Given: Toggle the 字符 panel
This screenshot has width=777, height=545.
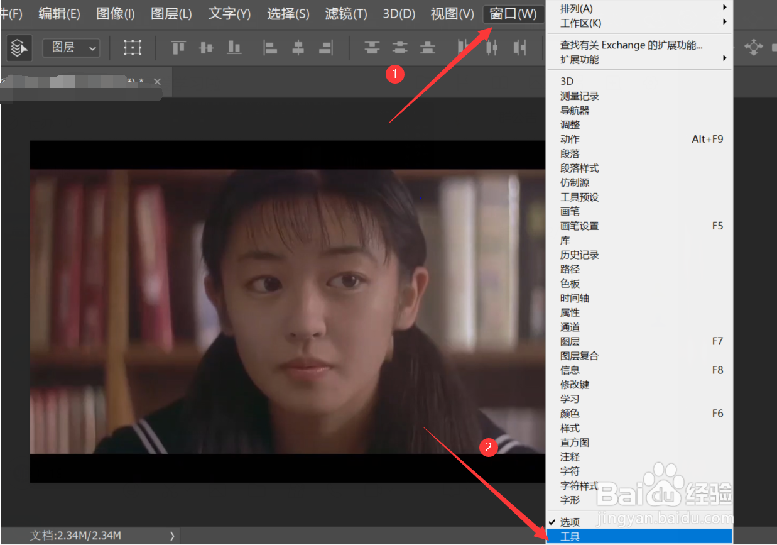Looking at the screenshot, I should point(639,471).
